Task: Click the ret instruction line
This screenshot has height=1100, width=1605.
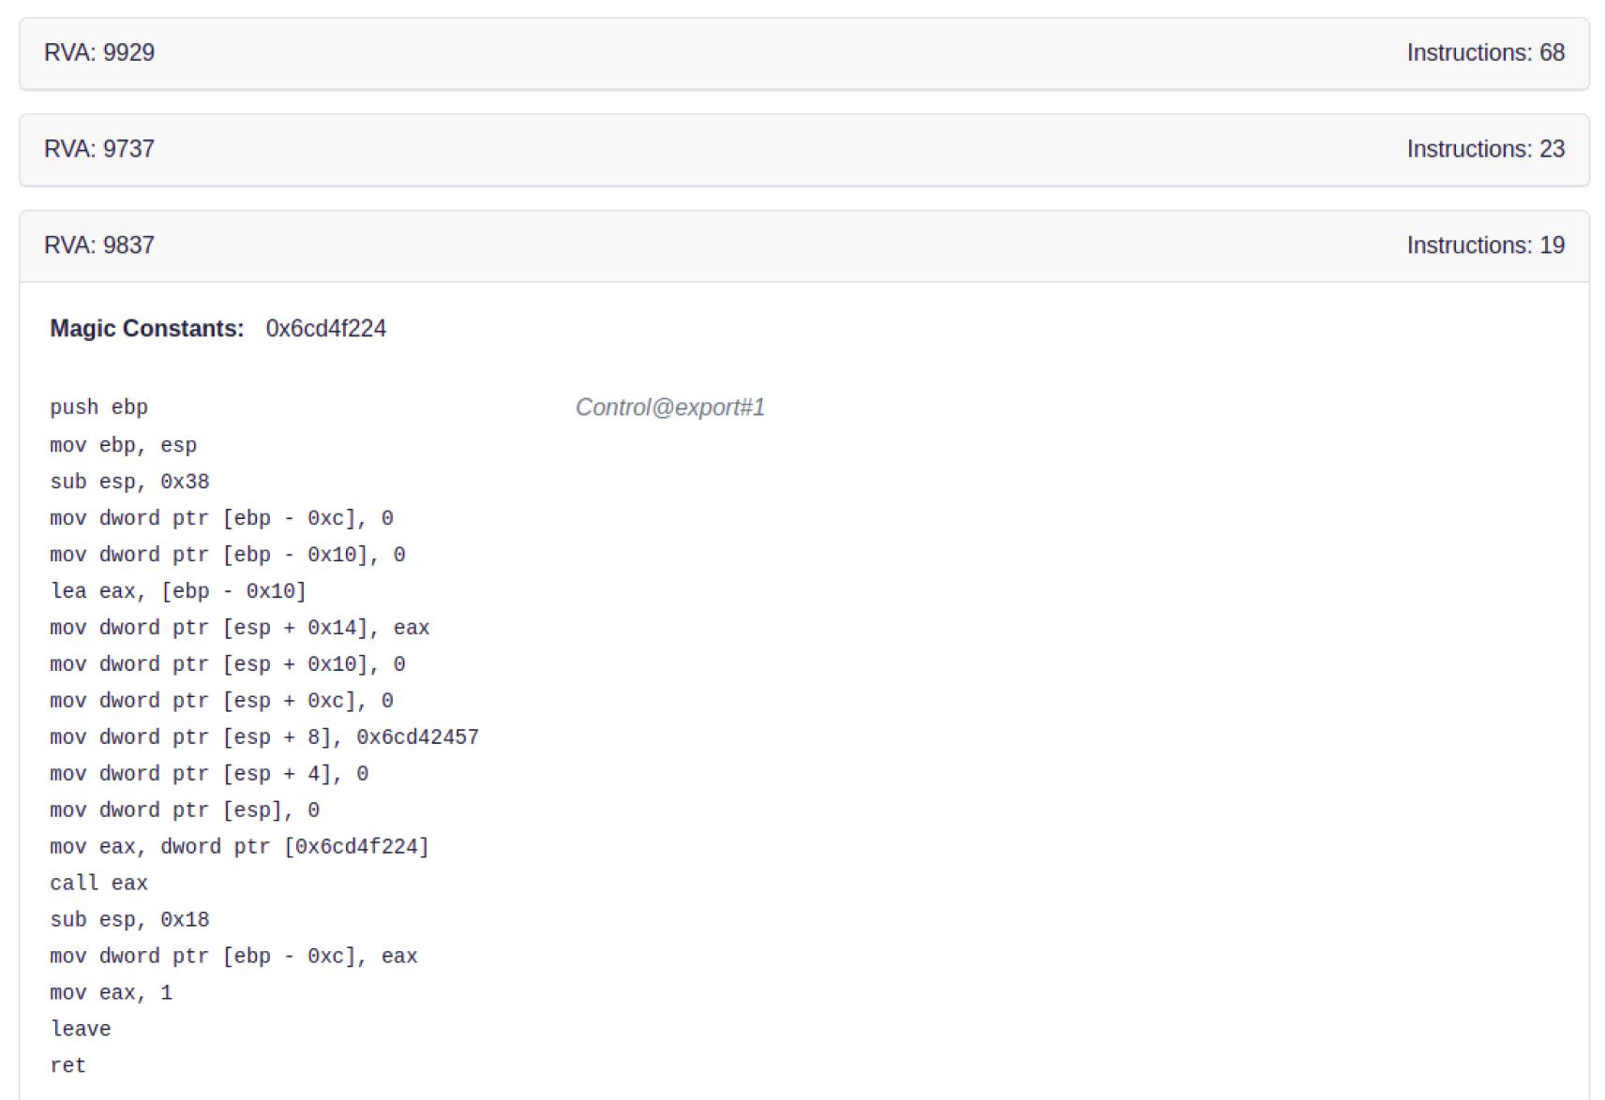Action: (67, 1065)
